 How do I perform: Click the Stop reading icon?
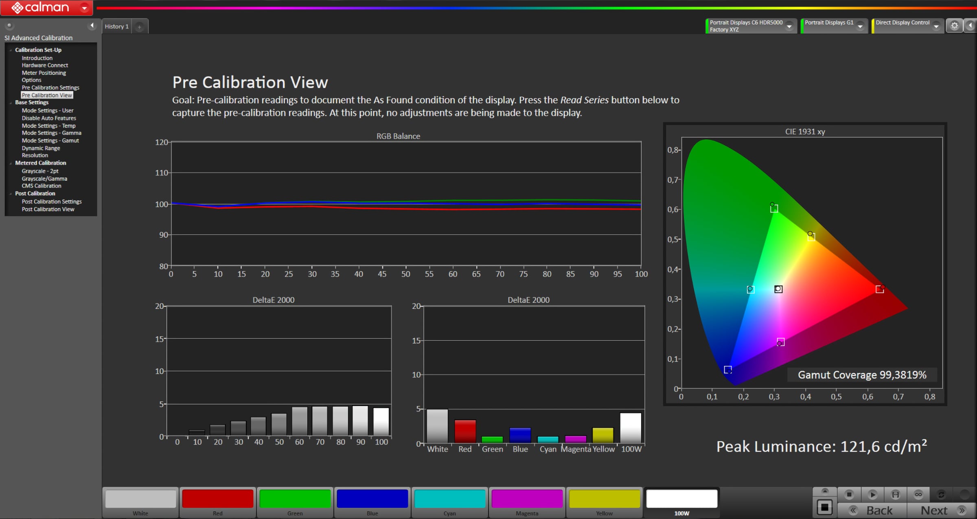[x=849, y=494]
